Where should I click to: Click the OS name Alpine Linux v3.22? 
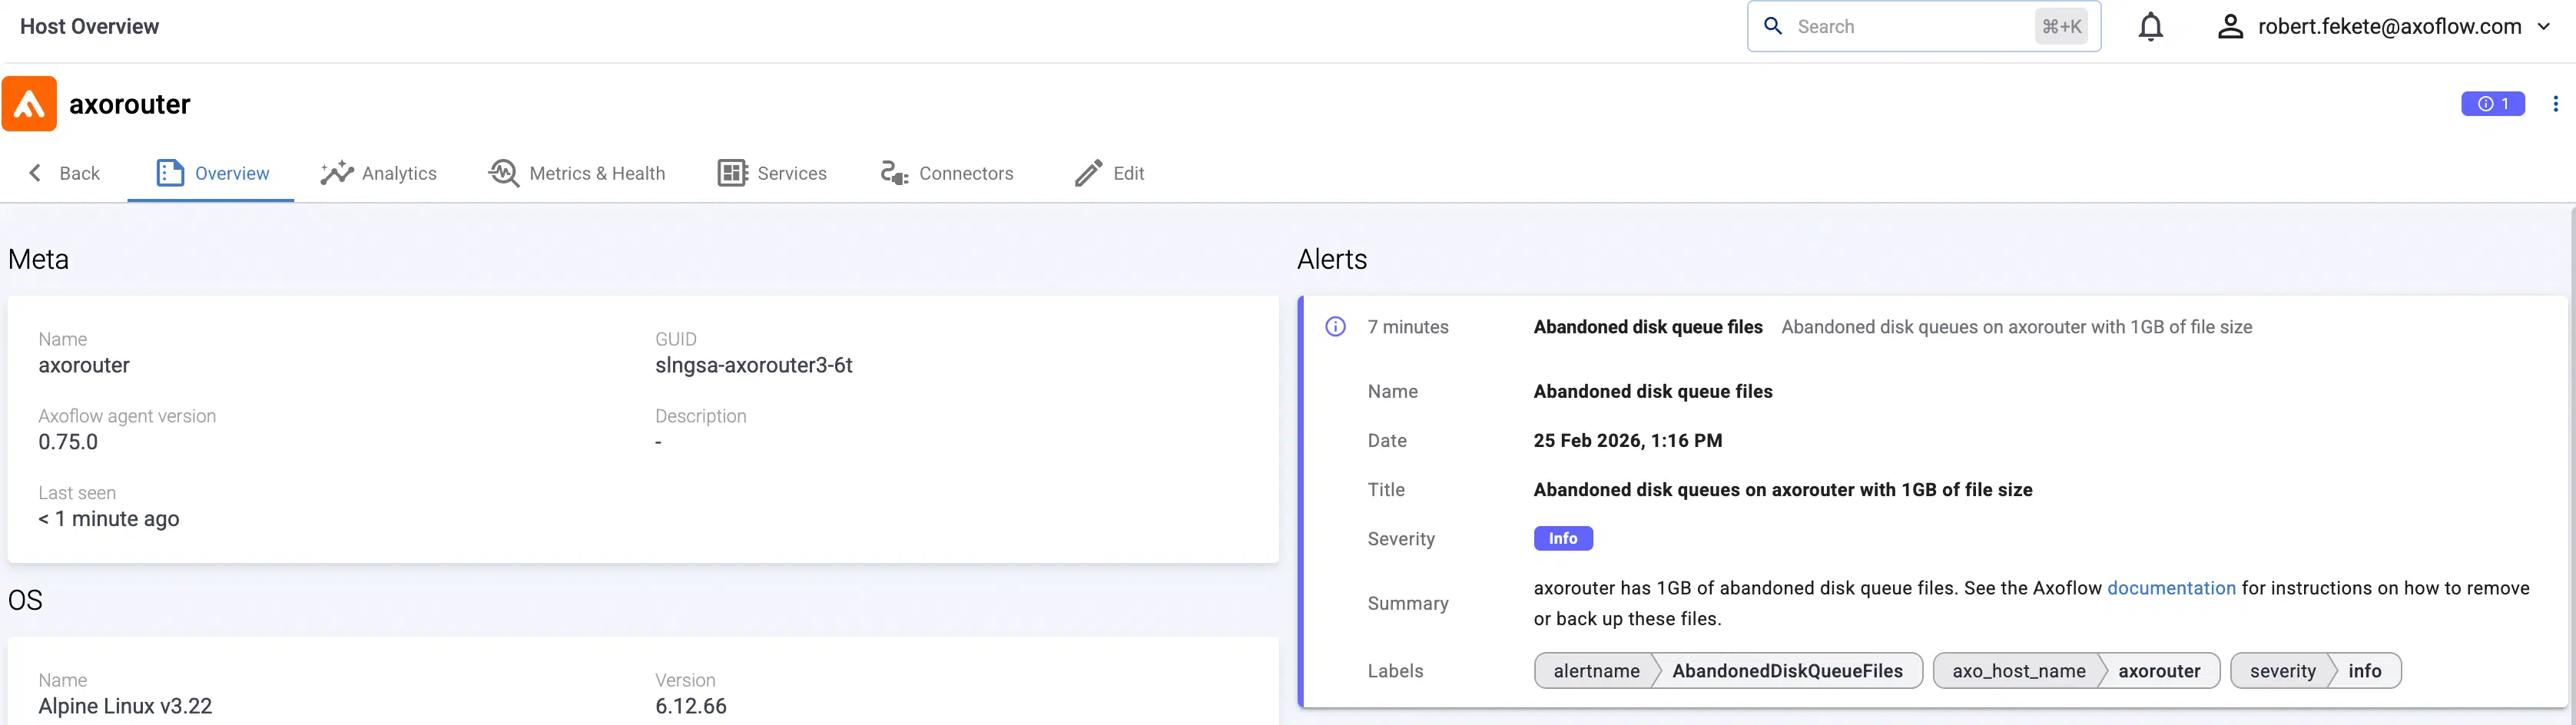point(125,706)
